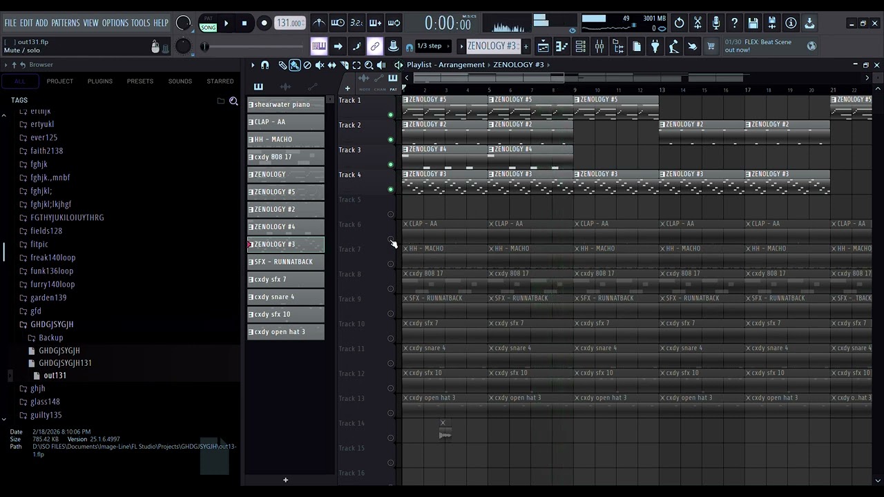The height and width of the screenshot is (497, 884).
Task: Click the metronome icon in the top toolbar
Action: (319, 23)
